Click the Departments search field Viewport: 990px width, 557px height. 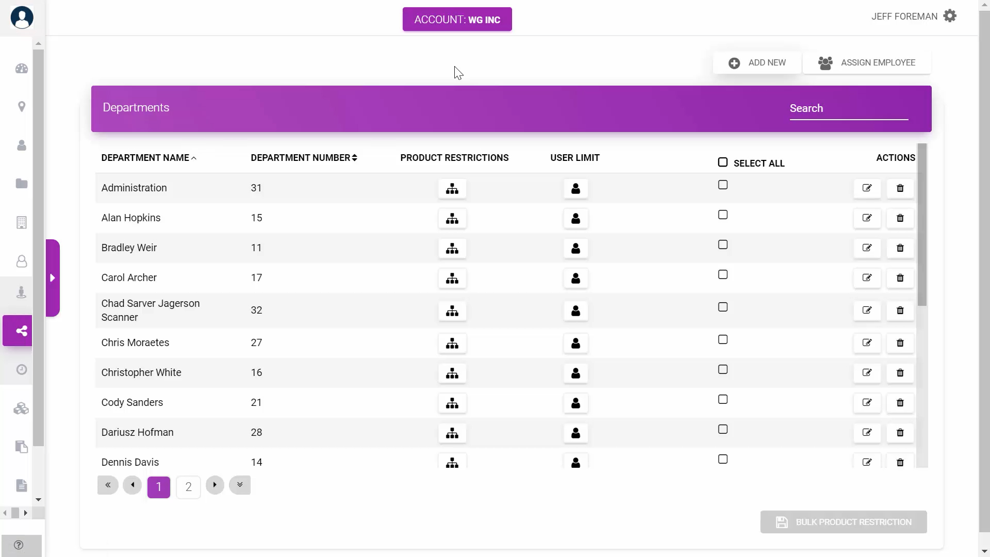[849, 109]
